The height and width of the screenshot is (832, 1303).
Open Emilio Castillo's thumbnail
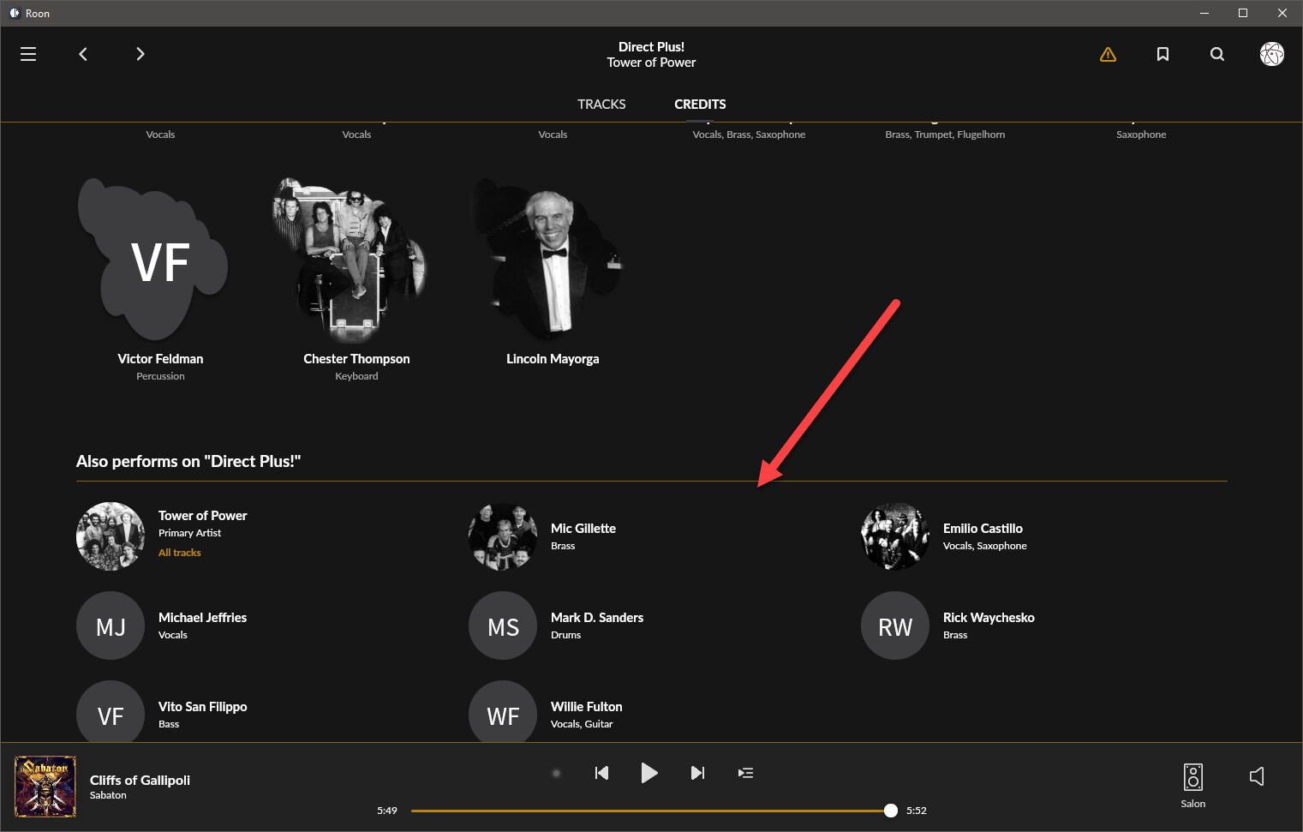click(895, 536)
